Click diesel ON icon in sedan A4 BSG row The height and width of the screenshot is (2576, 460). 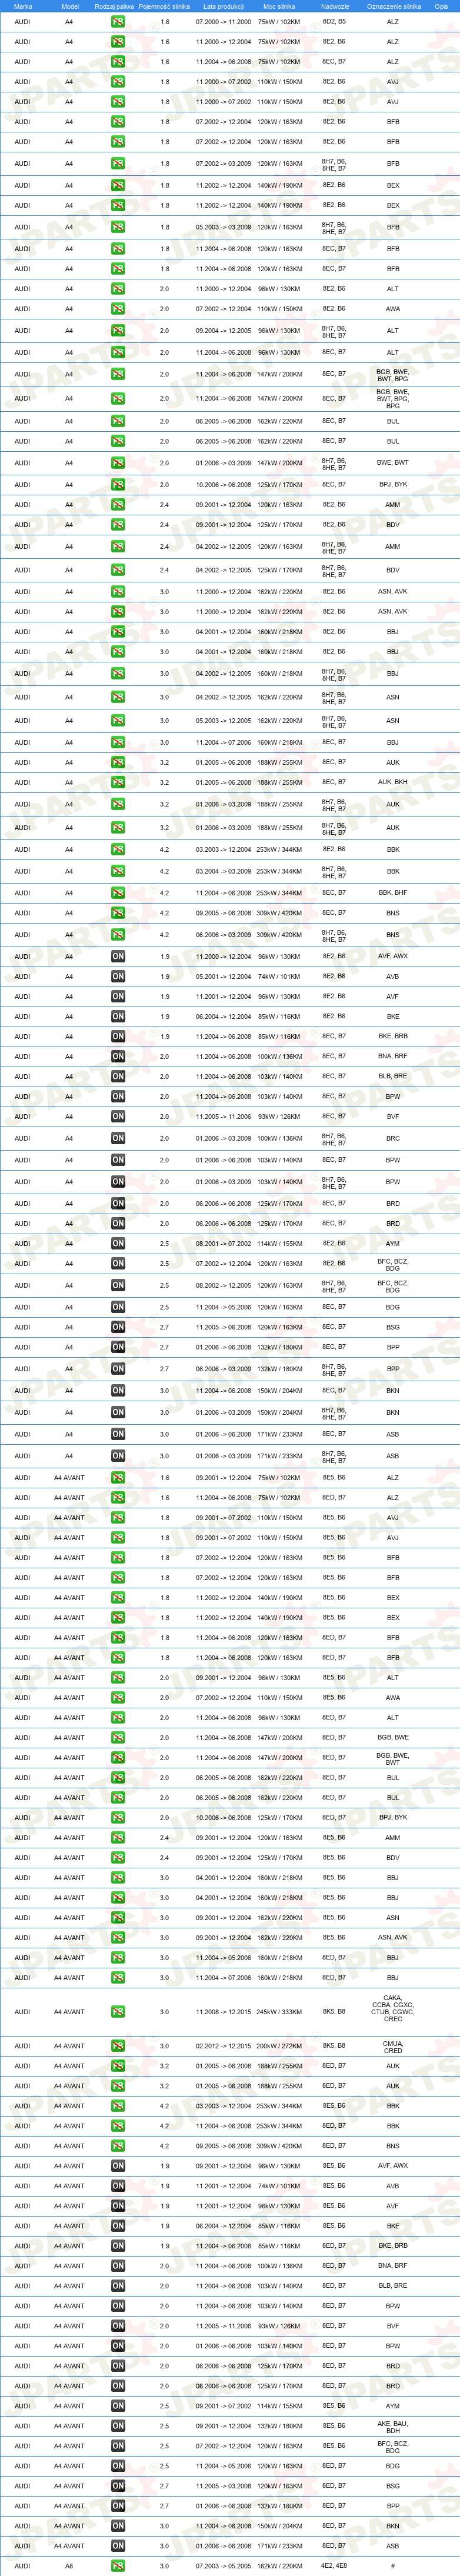coord(118,1327)
